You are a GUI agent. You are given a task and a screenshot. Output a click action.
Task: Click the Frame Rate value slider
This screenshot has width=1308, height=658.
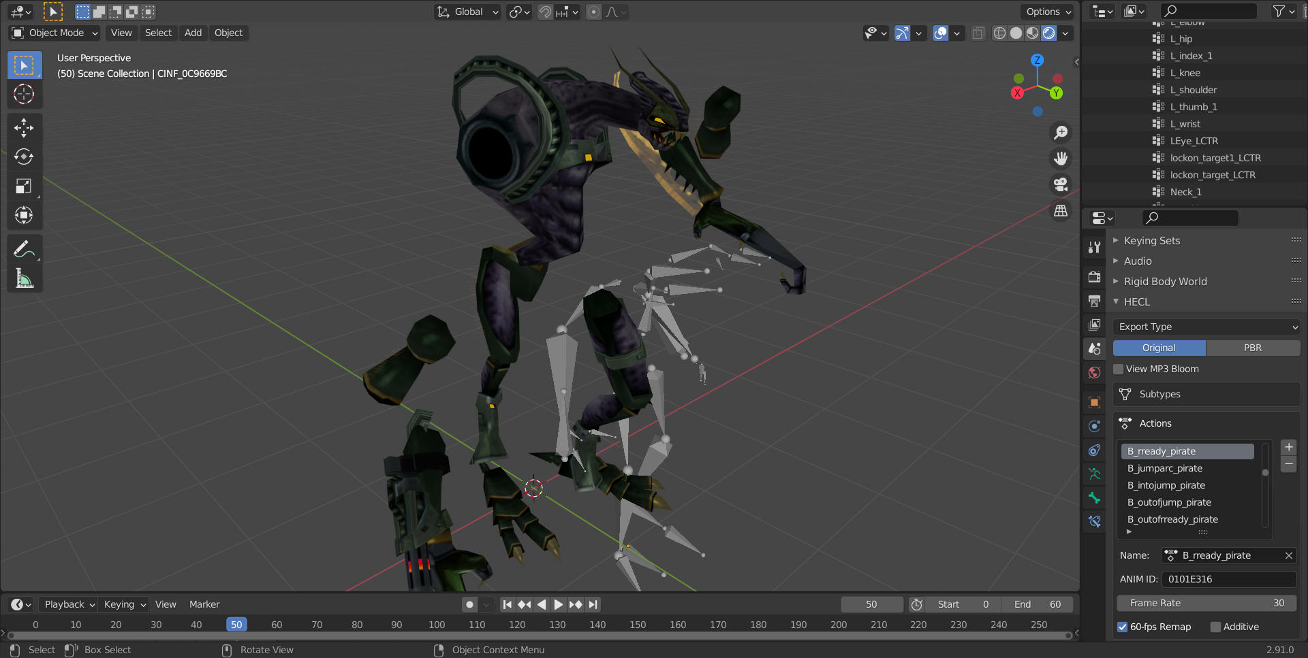(1206, 603)
